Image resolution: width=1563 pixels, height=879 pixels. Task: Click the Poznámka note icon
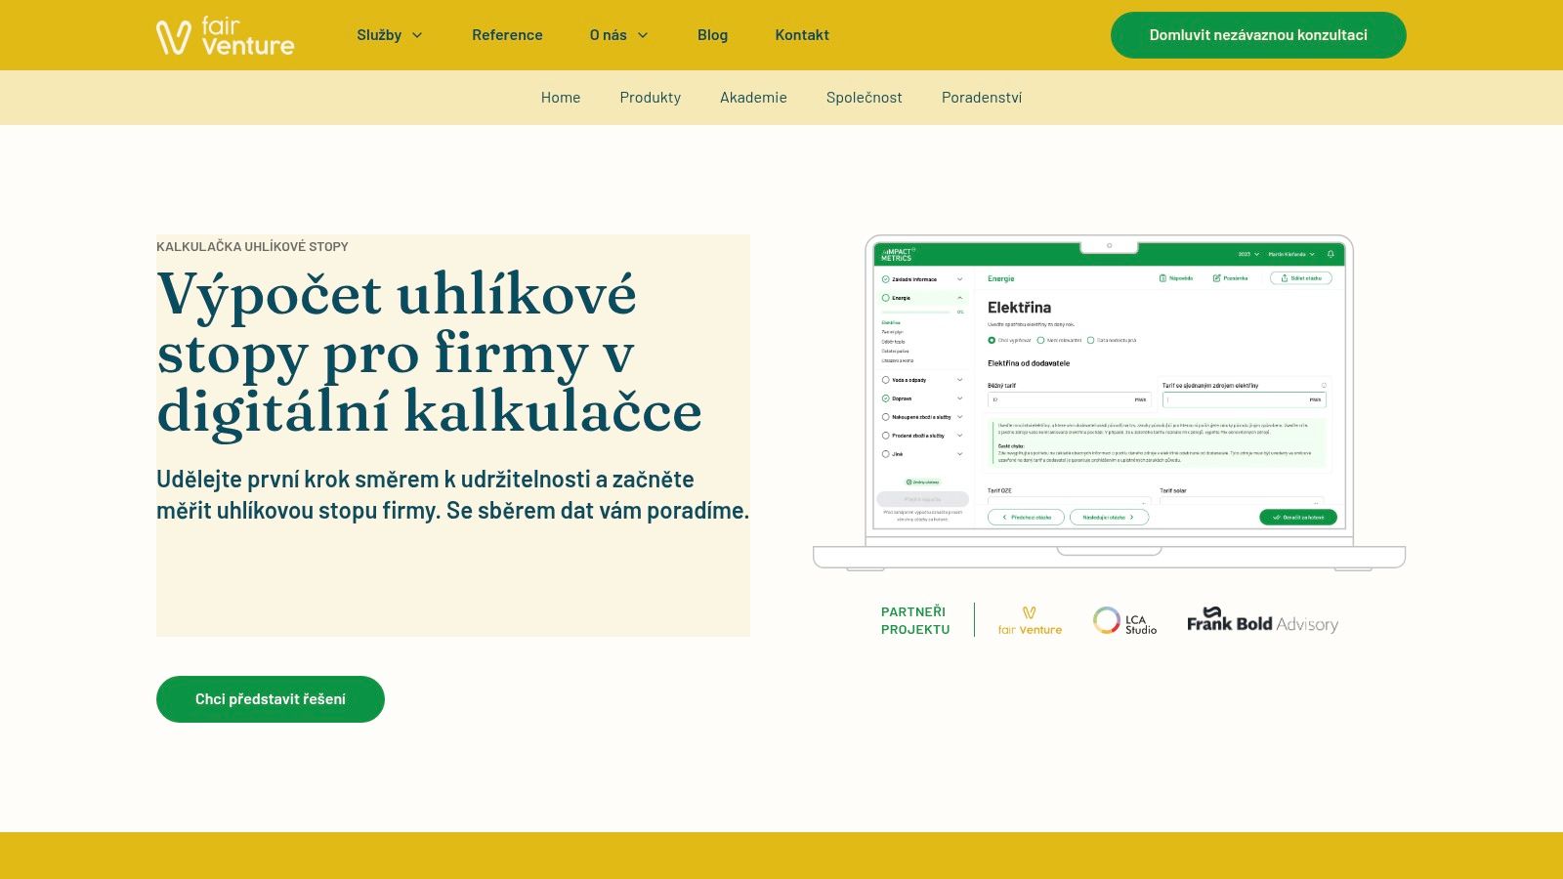1216,278
